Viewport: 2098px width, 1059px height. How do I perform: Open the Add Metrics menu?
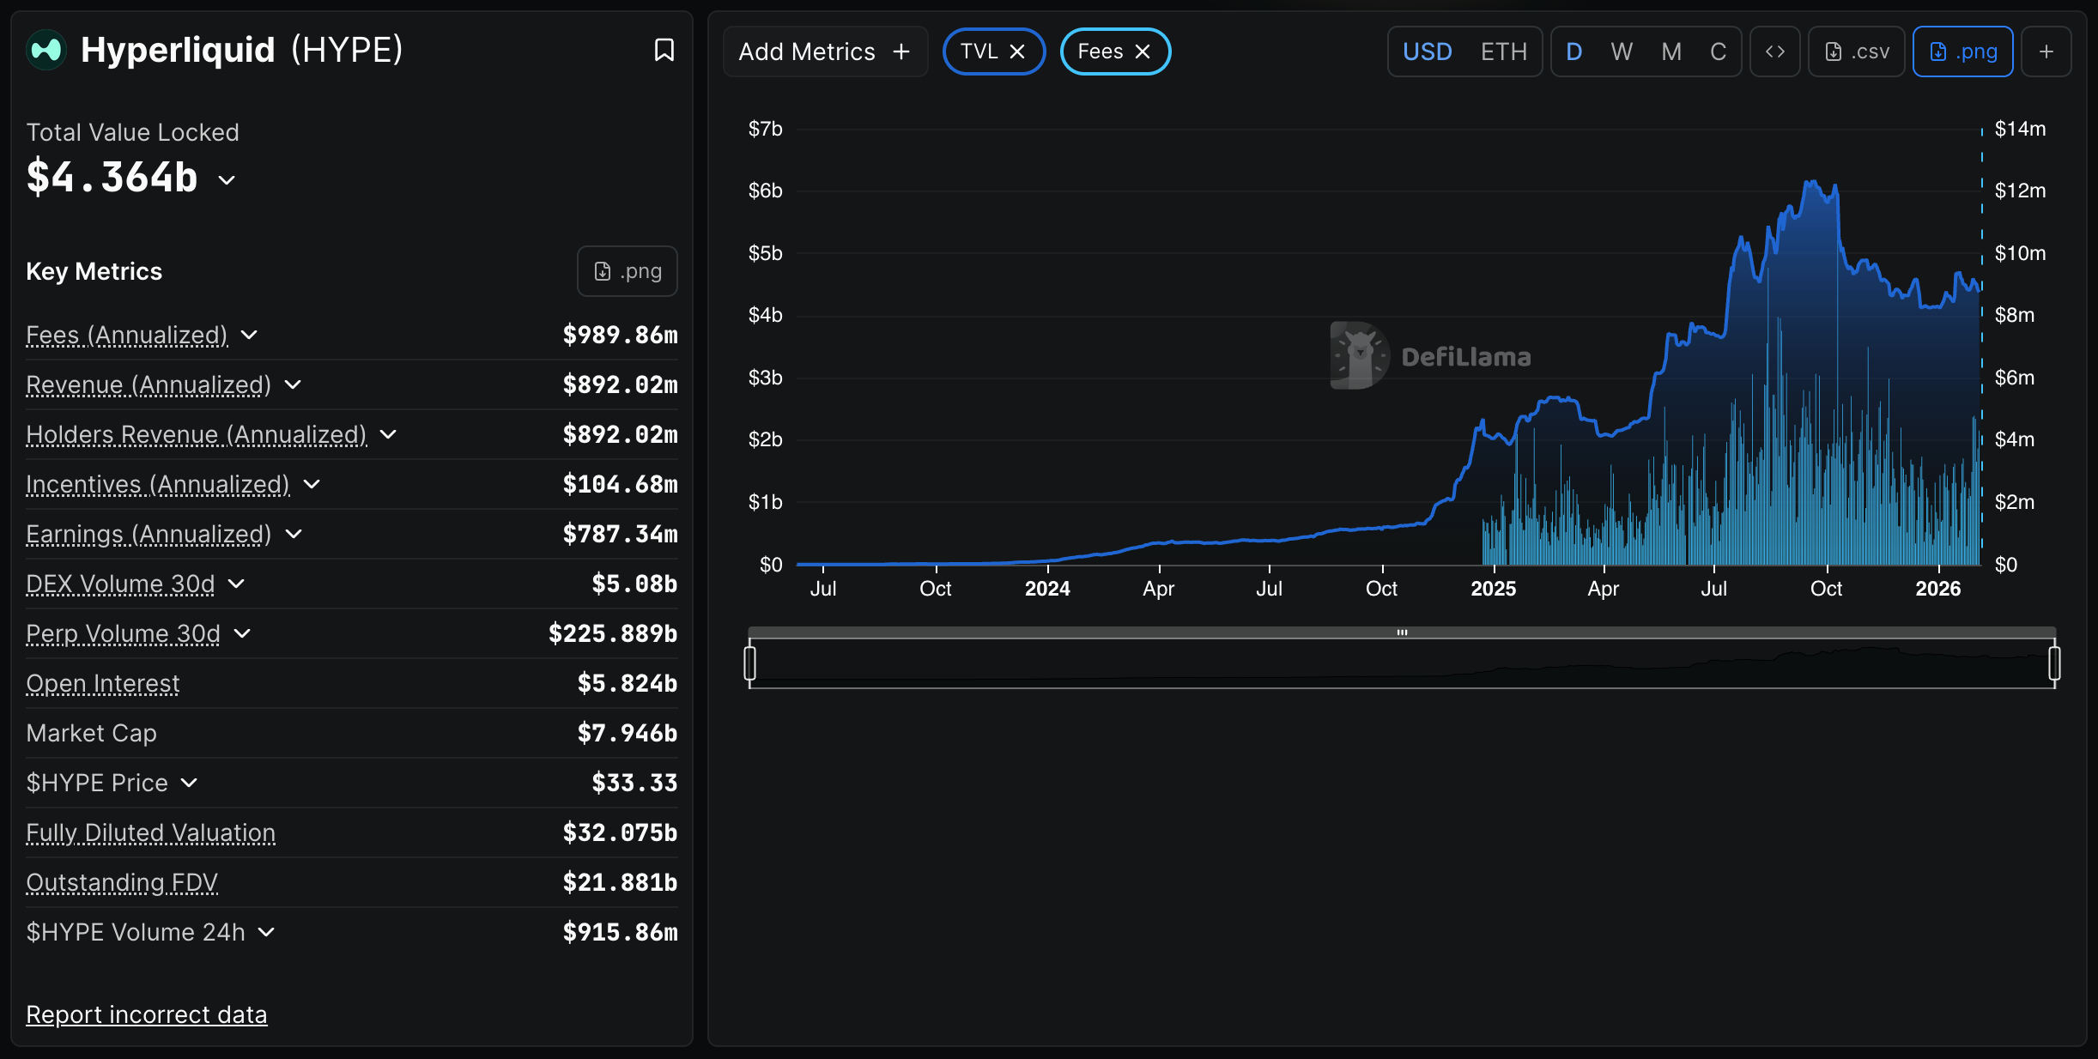coord(824,51)
